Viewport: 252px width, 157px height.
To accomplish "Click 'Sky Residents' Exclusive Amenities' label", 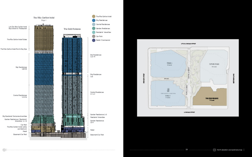I will [x=15, y=116].
